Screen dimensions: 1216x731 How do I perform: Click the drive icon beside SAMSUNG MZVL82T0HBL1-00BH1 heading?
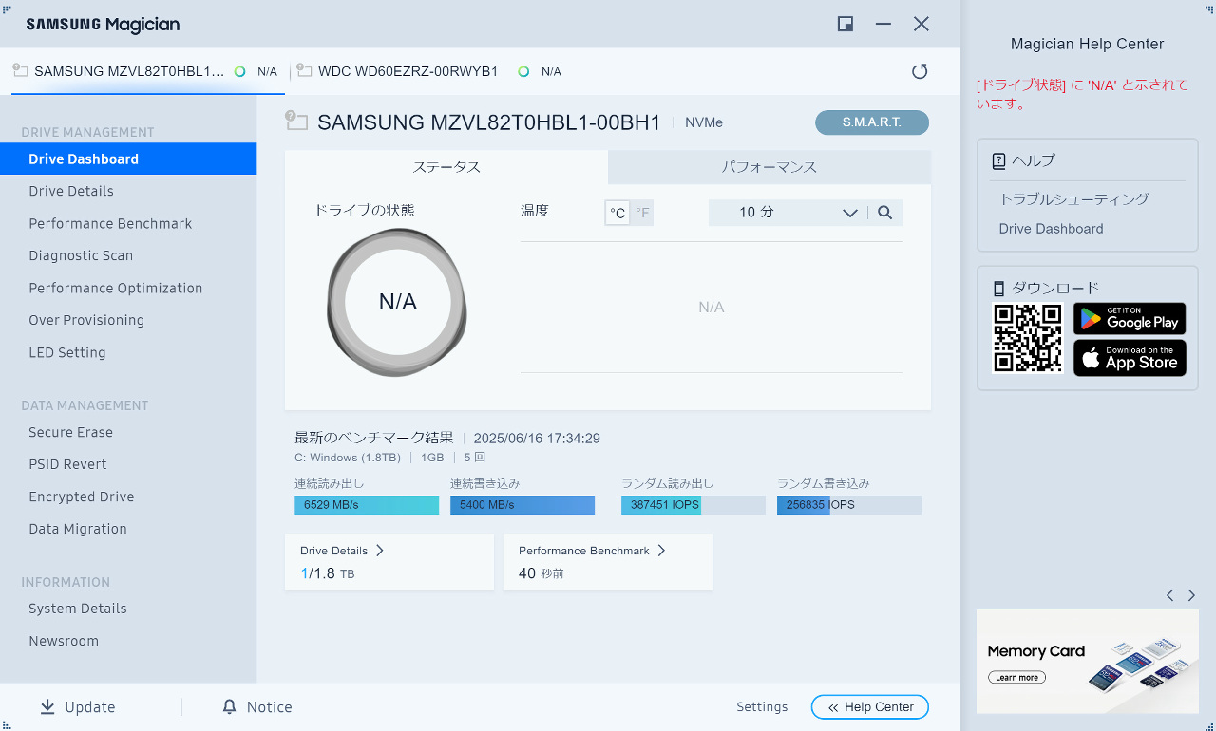pos(296,121)
